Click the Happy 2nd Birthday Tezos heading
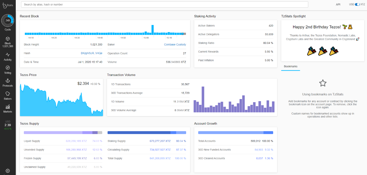 point(322,27)
